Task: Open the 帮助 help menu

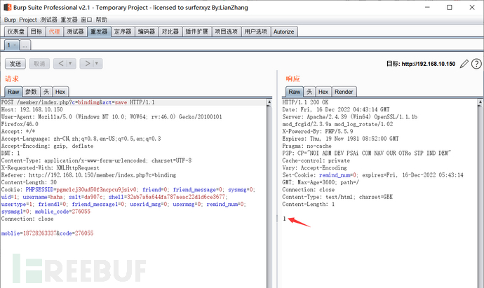Action: tap(101, 20)
